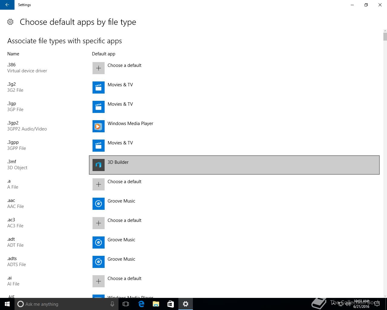Click the '3GP File' description text
Image resolution: width=387 pixels, height=310 pixels.
(15, 110)
